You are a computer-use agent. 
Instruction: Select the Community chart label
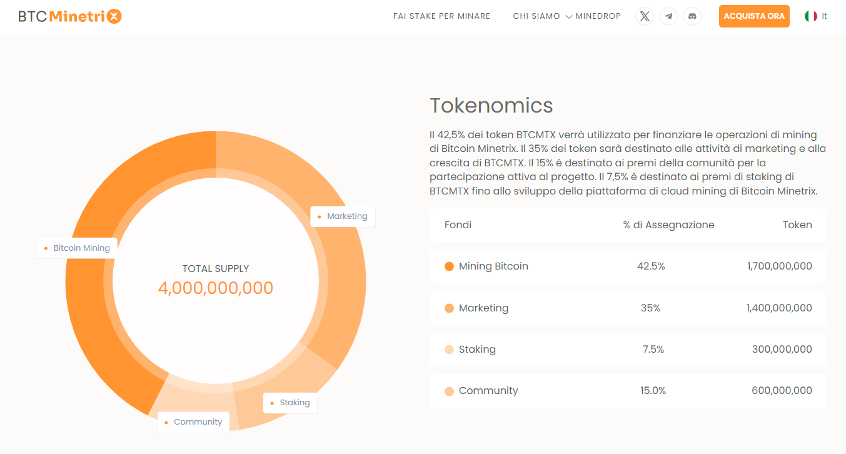point(193,422)
